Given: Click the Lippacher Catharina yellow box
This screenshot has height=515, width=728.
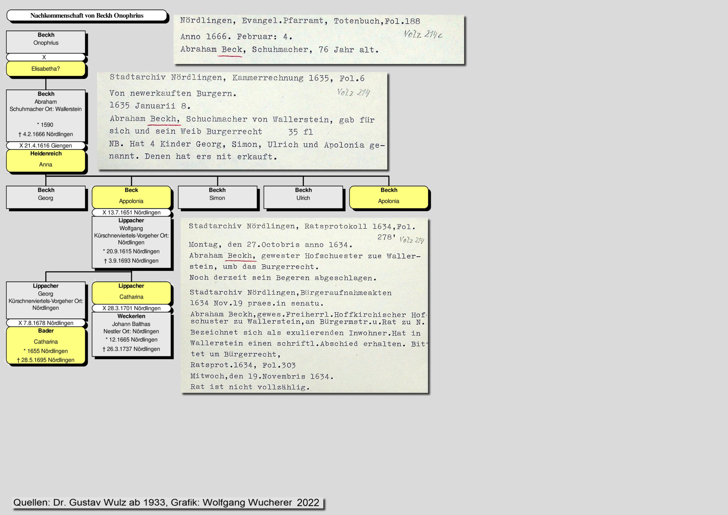Looking at the screenshot, I should click(x=131, y=293).
